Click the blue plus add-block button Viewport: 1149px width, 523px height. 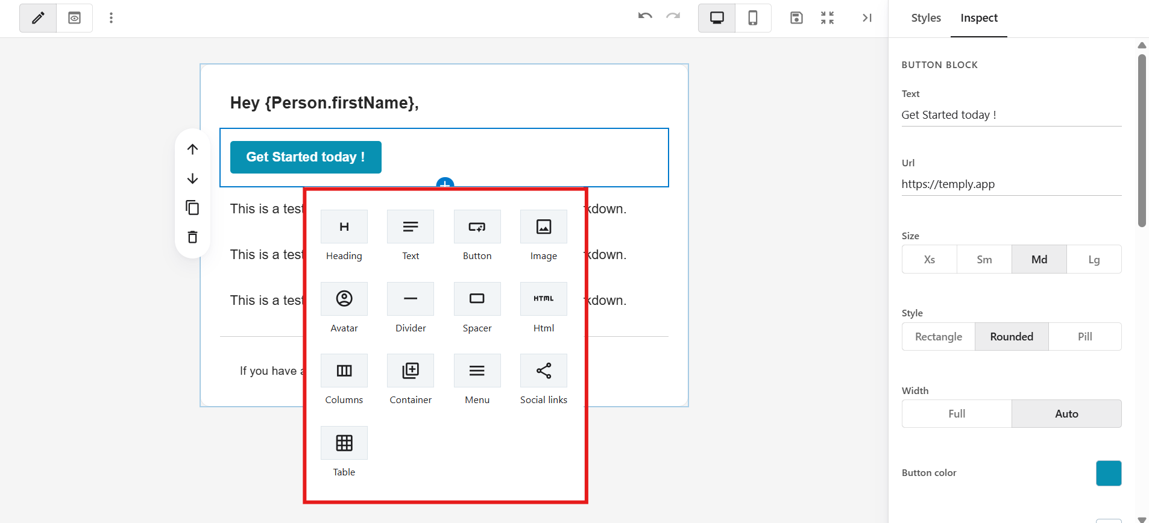coord(445,183)
